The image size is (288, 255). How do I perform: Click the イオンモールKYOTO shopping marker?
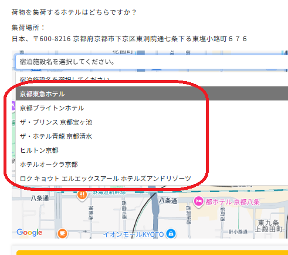[x=171, y=234]
